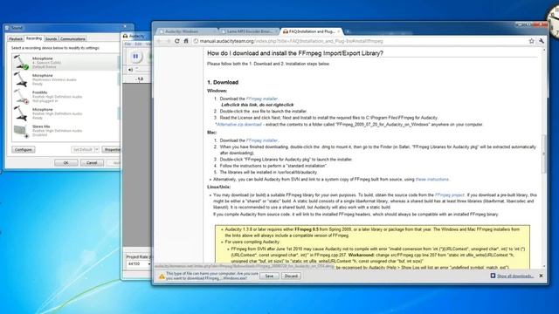The height and width of the screenshot is (314, 559).
Task: Click the page icon in the address bar
Action: [x=196, y=41]
